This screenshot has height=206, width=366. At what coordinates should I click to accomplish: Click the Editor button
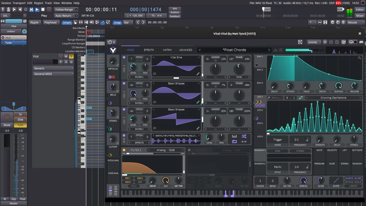360,9
